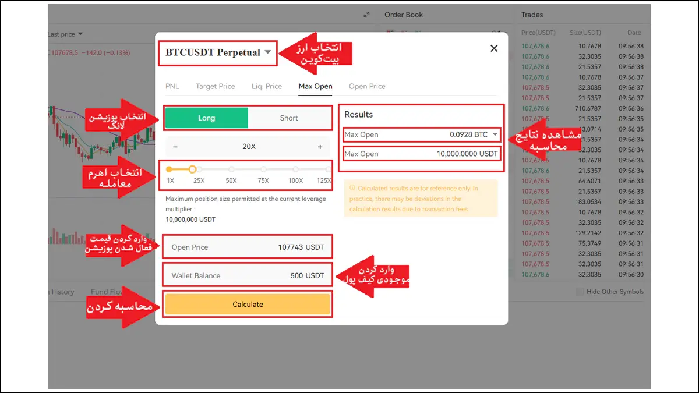Select the Long position button

click(207, 118)
